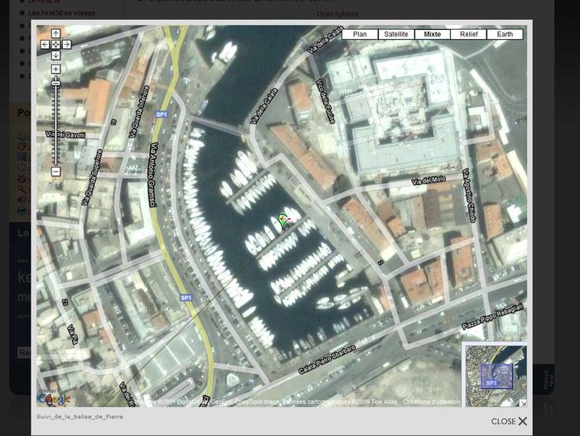Click the green location marker in harbor

coord(283,220)
